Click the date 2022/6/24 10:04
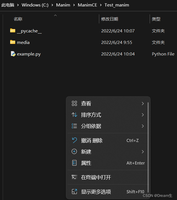 coord(118,54)
